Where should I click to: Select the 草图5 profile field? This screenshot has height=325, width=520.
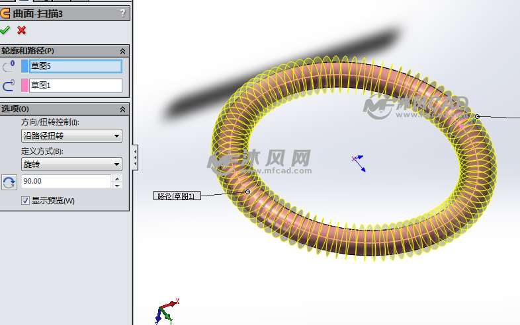pos(75,66)
